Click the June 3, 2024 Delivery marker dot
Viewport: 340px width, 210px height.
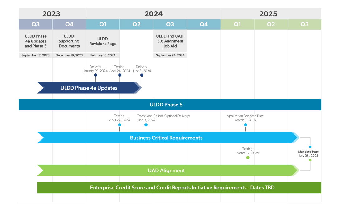(142, 75)
